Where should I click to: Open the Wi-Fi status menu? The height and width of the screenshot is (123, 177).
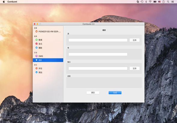pos(150,2)
